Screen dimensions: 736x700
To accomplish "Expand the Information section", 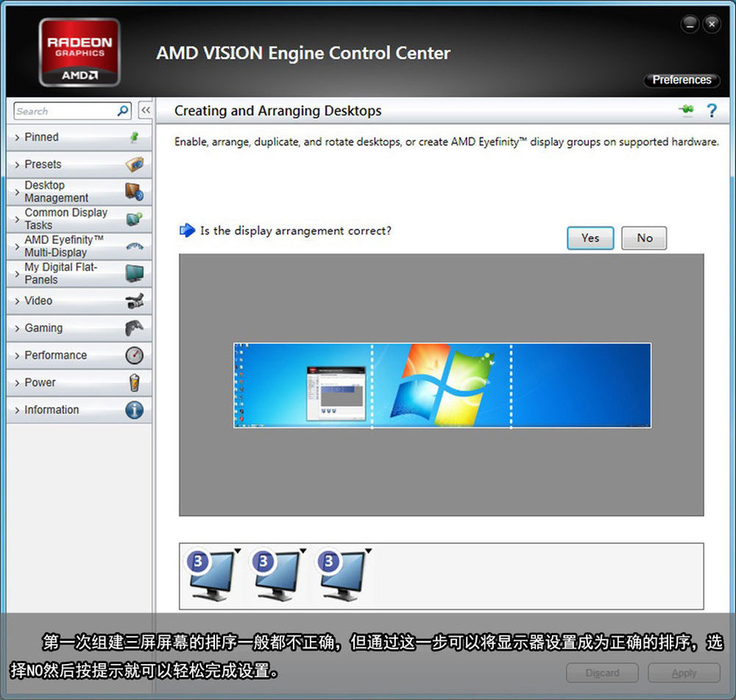I will 79,410.
